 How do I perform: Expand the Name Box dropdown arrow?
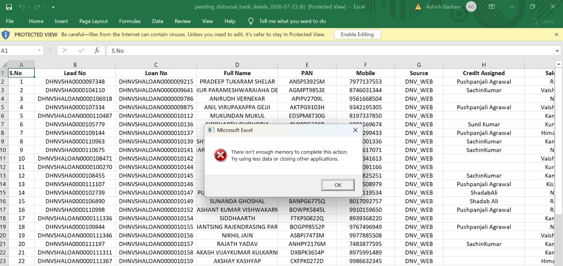coord(39,51)
